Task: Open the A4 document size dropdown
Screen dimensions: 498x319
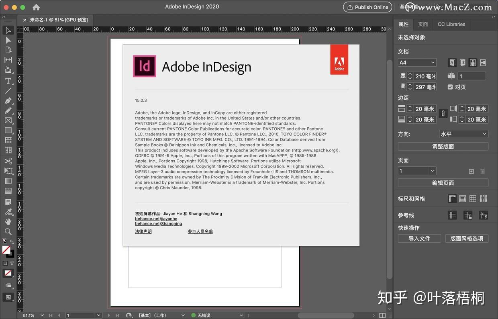Action: (416, 63)
